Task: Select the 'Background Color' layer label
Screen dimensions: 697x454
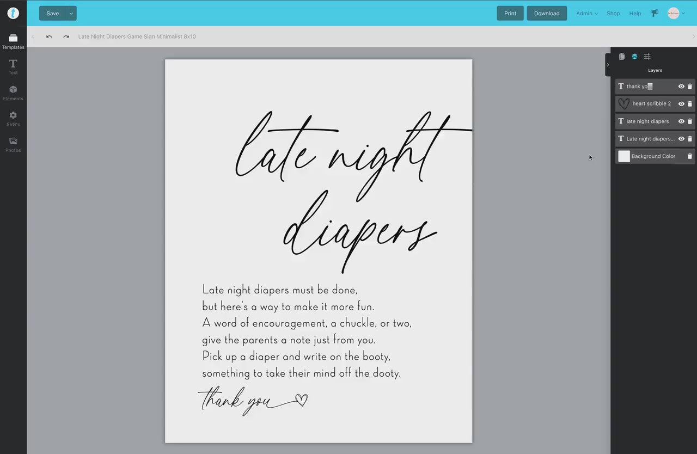Action: pyautogui.click(x=653, y=156)
